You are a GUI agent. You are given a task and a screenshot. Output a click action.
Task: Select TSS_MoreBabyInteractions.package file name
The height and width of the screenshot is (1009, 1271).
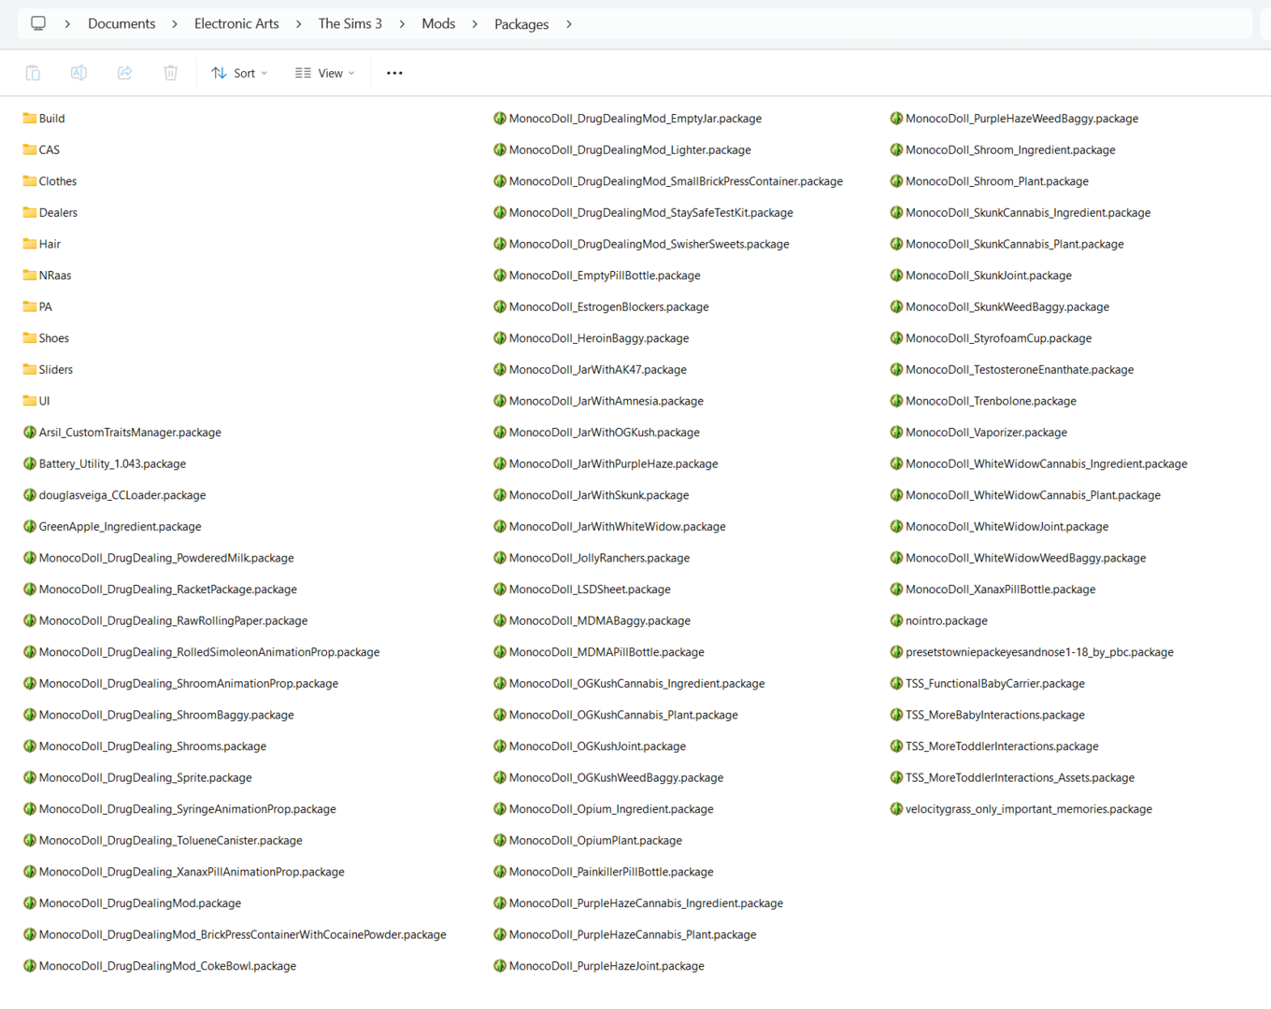click(995, 715)
